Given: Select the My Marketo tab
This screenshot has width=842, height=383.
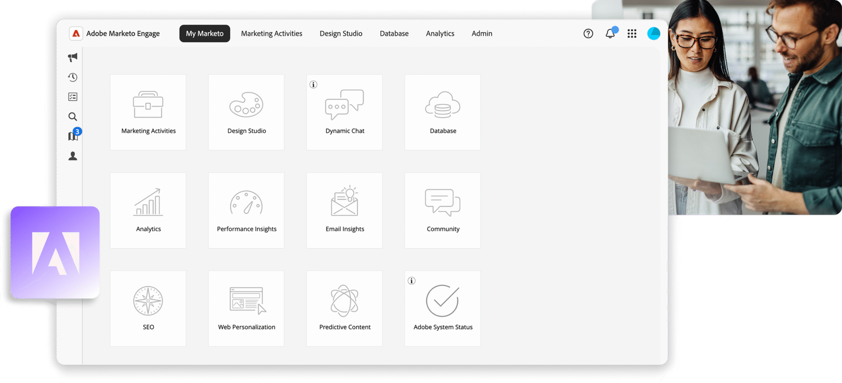Looking at the screenshot, I should [x=204, y=34].
